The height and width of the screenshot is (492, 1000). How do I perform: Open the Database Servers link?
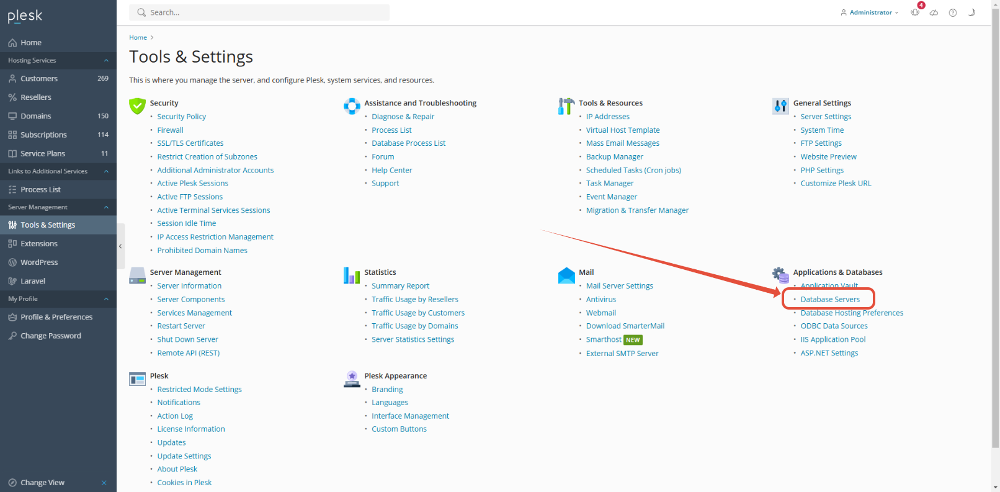[x=830, y=300]
